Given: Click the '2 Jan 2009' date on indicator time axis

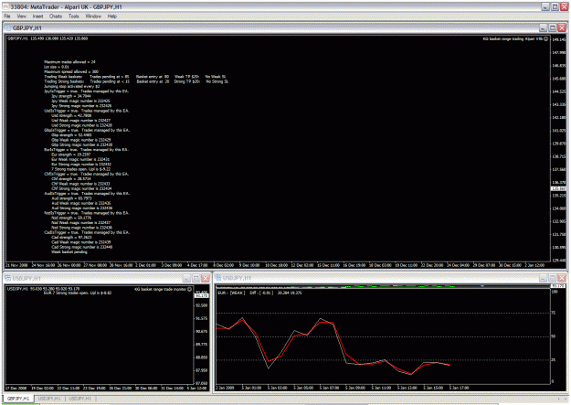Looking at the screenshot, I should click(225, 388).
